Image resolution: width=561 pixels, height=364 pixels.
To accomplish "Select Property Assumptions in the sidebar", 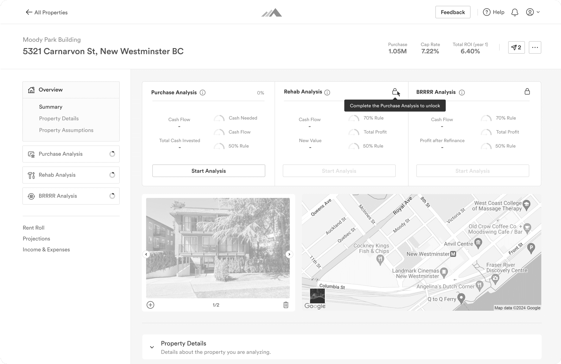I will point(66,130).
